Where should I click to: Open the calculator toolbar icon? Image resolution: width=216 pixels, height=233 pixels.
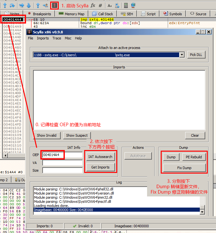[x=126, y=5]
